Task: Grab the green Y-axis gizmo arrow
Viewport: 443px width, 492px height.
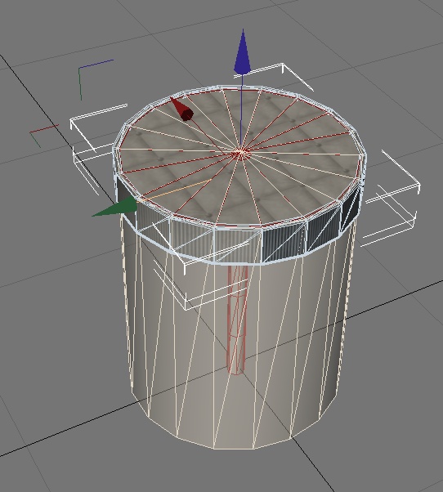Action: [115, 208]
